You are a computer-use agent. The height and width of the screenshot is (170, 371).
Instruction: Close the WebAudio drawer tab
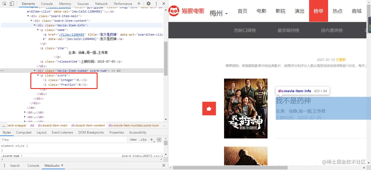pyautogui.click(x=62, y=165)
